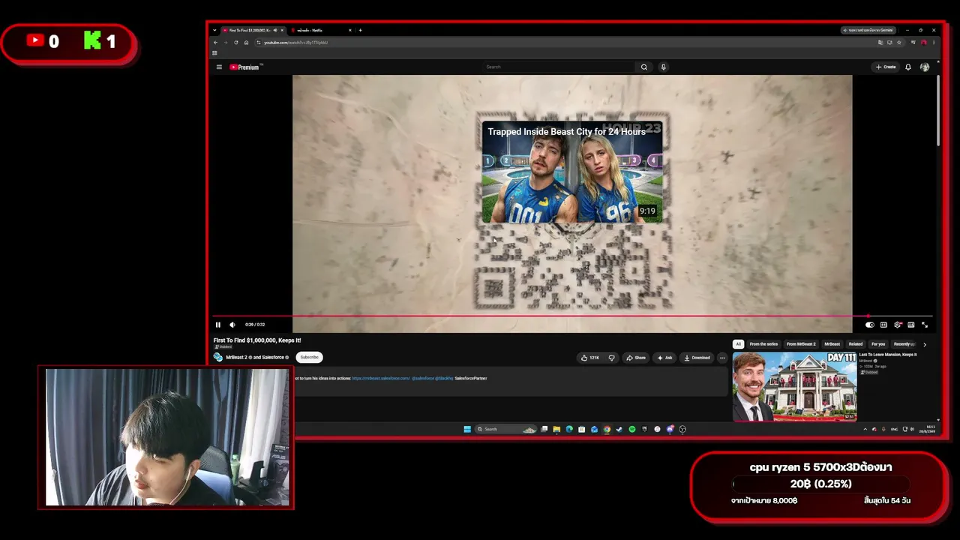Enter fullscreen video mode
The image size is (960, 540).
tap(925, 325)
